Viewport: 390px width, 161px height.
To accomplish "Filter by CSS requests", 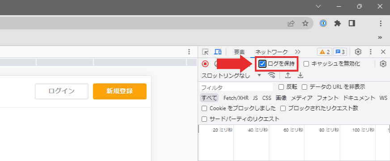I will (267, 98).
